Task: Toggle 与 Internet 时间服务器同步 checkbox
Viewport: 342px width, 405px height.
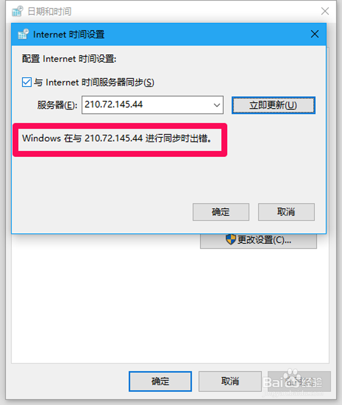Action: pyautogui.click(x=26, y=82)
